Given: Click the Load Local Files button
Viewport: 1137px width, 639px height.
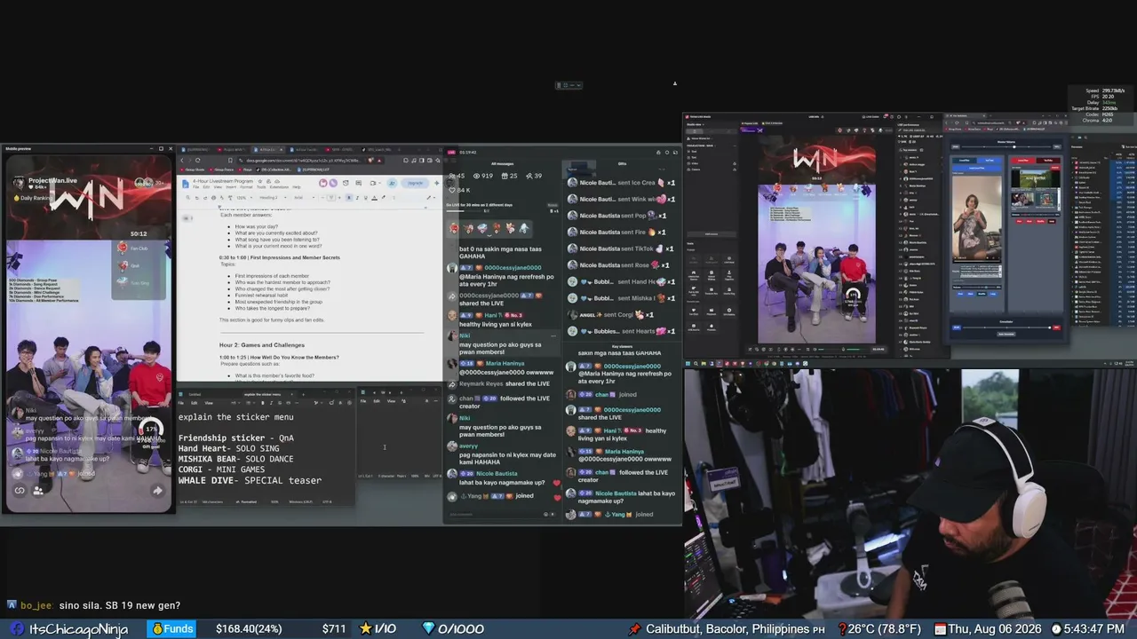Looking at the screenshot, I should pos(979,167).
